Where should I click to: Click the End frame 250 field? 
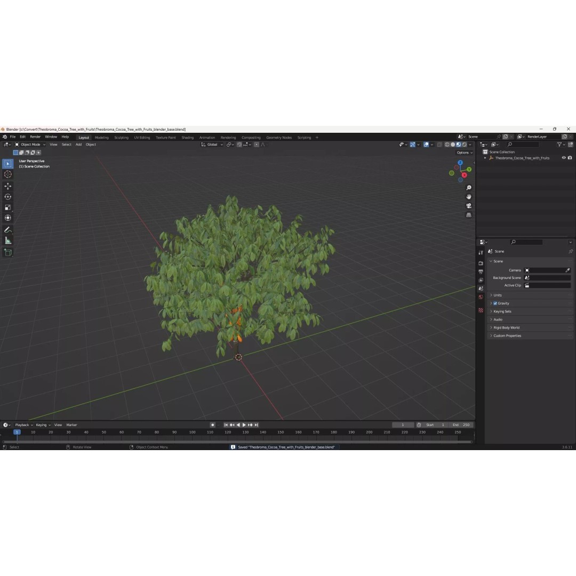tap(461, 425)
